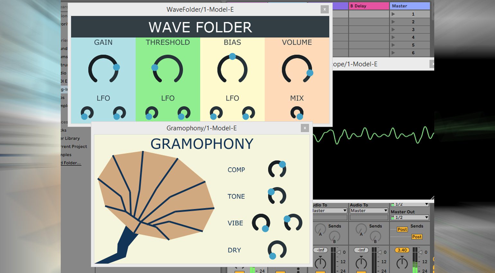This screenshot has height=273, width=495.
Task: Click the pan knob on Master strip
Action: coord(402,262)
